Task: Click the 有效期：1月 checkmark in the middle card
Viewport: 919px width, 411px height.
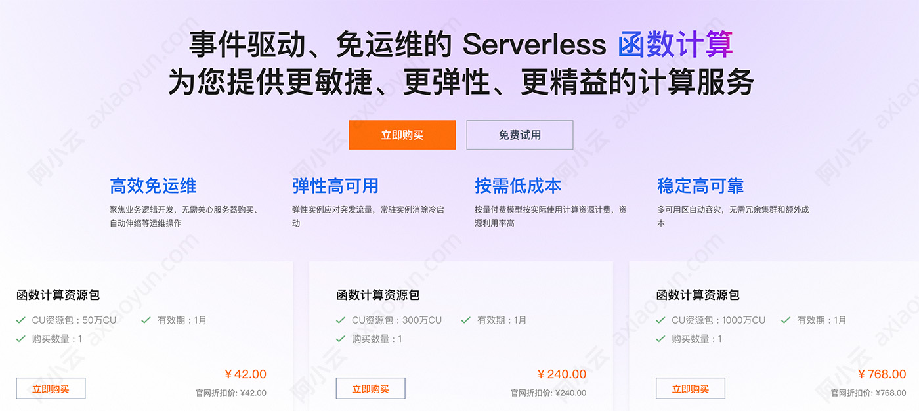Action: tap(465, 320)
